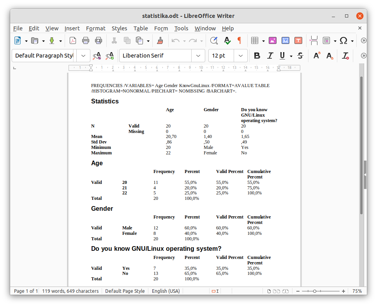
Task: Click in the Font Name input field
Action: (x=155, y=56)
